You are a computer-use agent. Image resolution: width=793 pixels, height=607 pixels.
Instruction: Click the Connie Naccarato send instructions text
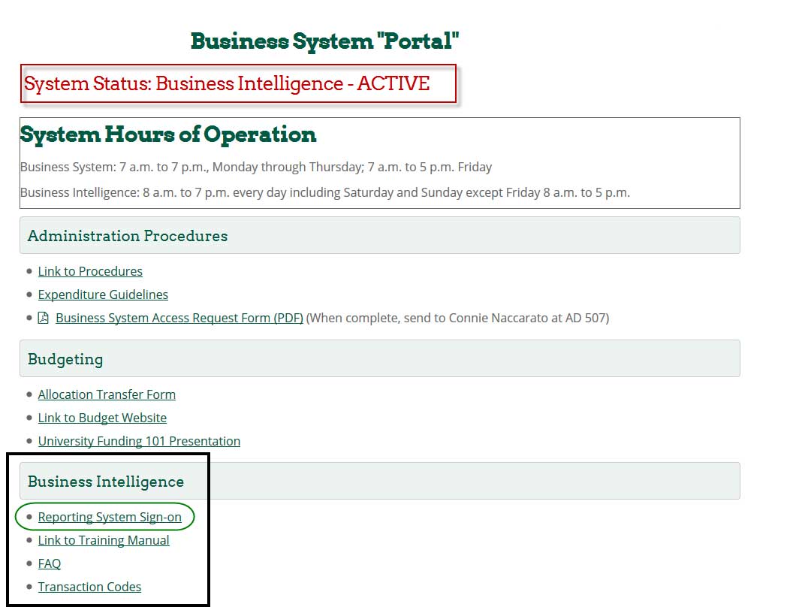pyautogui.click(x=458, y=318)
